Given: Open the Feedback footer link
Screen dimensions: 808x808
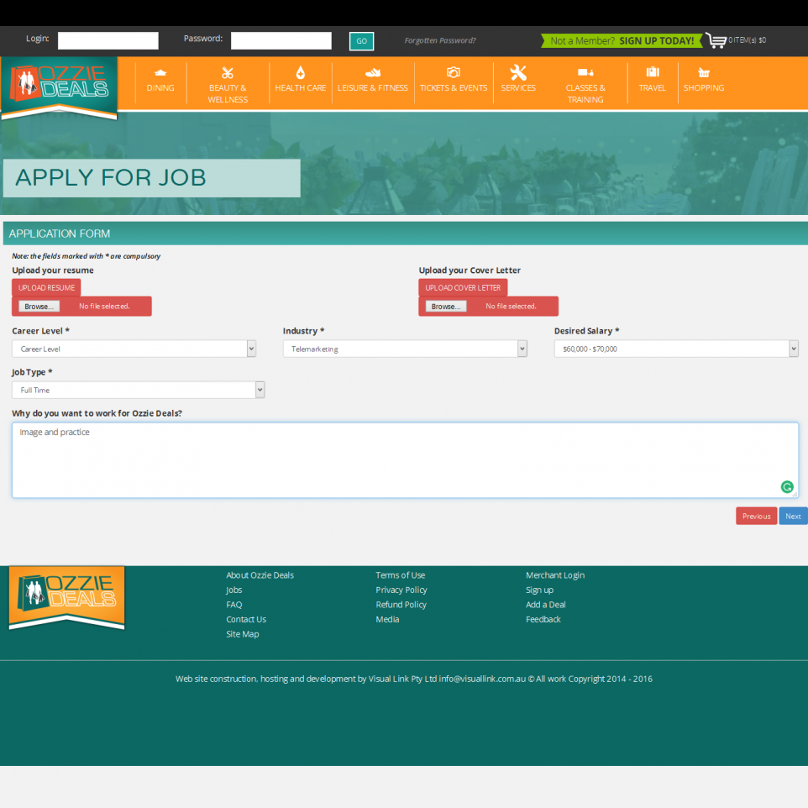Looking at the screenshot, I should click(543, 619).
